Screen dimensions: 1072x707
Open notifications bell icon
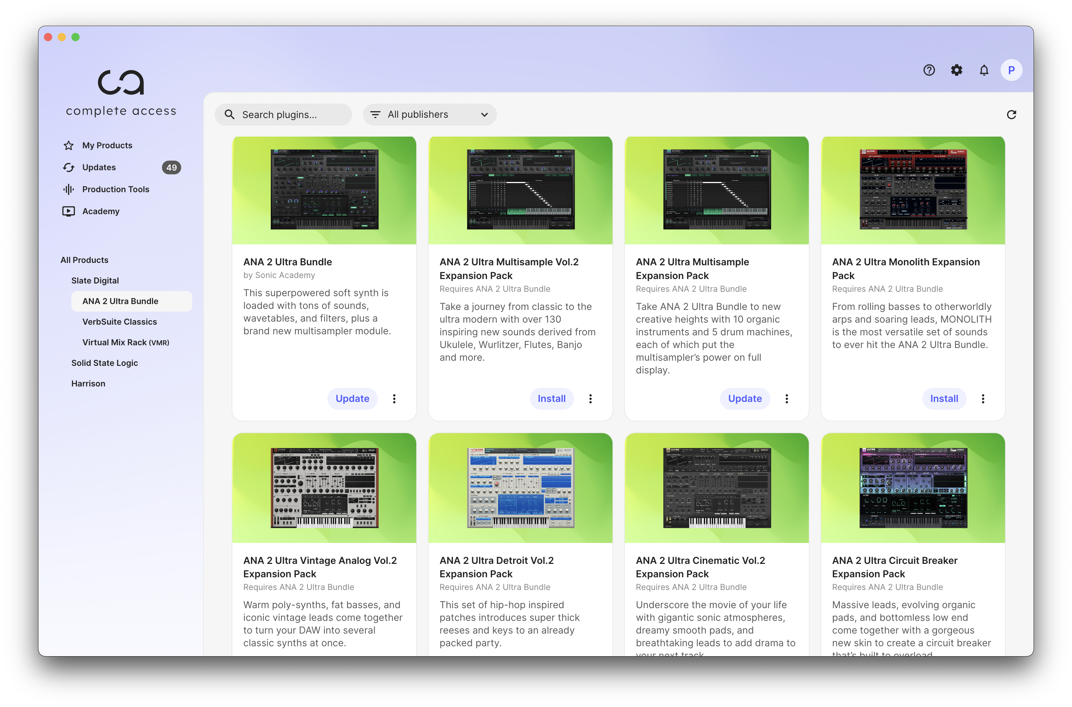point(984,70)
